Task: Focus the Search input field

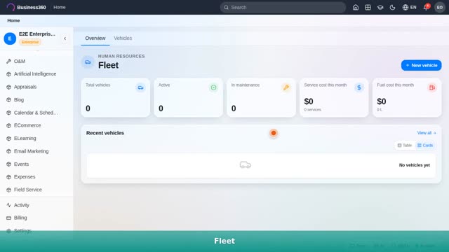Action: coord(283,8)
